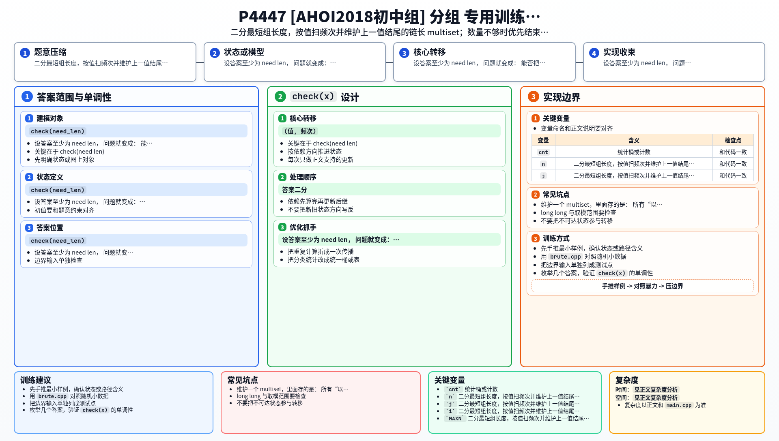Click brute.cpp code in bottom 训练建议 panel
779x441 pixels.
click(52, 396)
